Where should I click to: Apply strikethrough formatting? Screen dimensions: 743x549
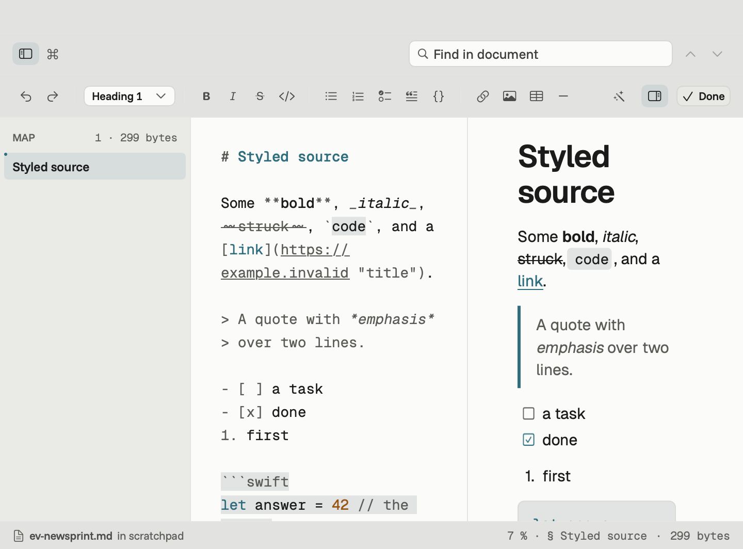[260, 96]
